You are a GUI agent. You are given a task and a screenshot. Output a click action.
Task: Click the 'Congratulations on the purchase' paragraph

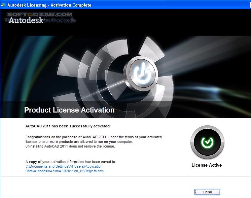tap(94, 139)
